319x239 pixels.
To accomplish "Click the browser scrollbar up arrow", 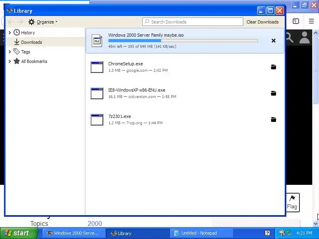I will pyautogui.click(x=315, y=33).
